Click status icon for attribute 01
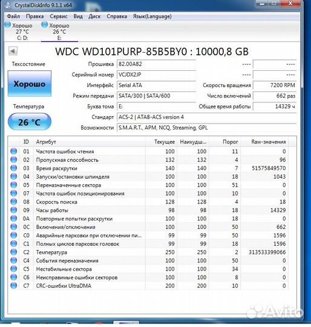 click(x=14, y=151)
